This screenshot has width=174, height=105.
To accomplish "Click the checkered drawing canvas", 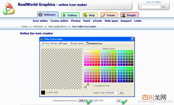I will coord(61,69).
